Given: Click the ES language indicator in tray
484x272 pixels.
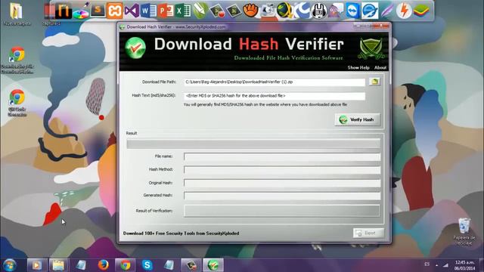Looking at the screenshot, I should click(427, 264).
